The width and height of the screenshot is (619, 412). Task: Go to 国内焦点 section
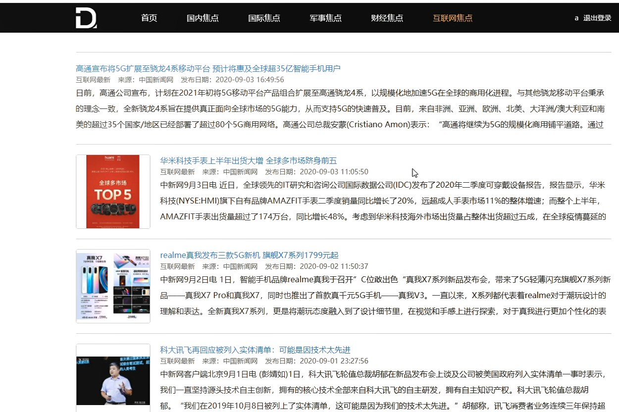203,18
